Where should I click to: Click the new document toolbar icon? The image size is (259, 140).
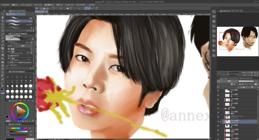(x=41, y=8)
